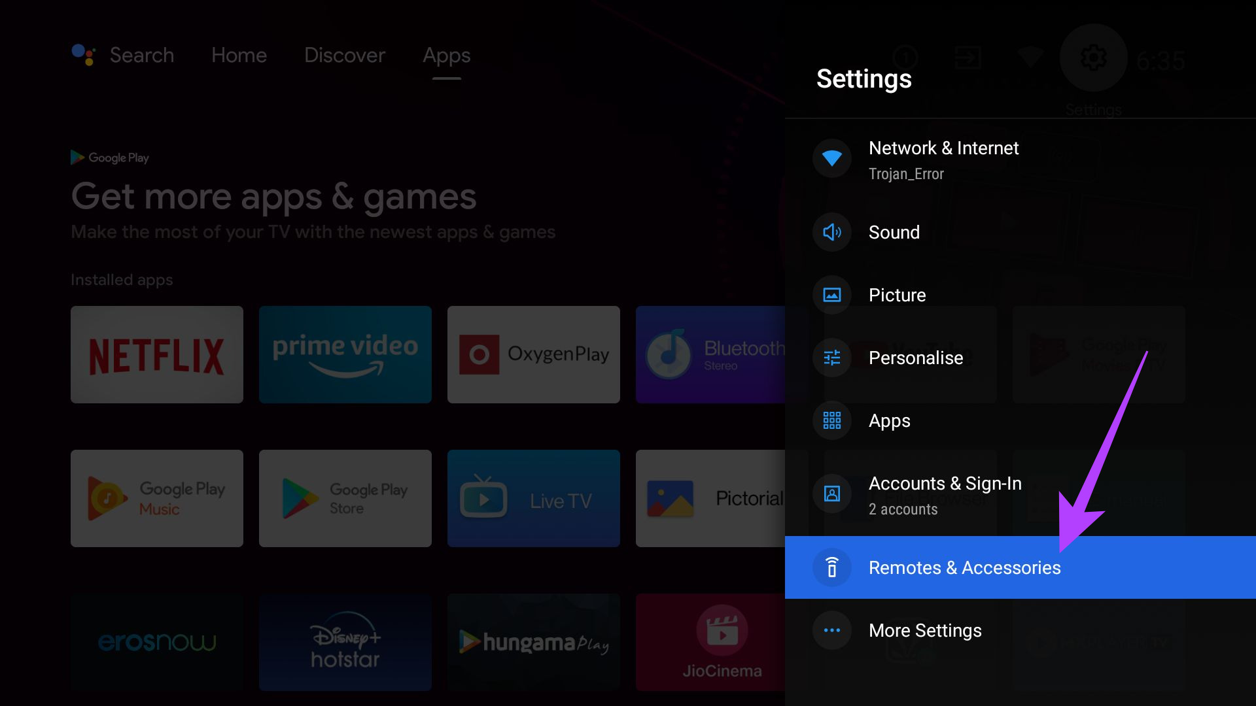Expand the More Settings option
Viewport: 1256px width, 706px height.
coord(925,630)
